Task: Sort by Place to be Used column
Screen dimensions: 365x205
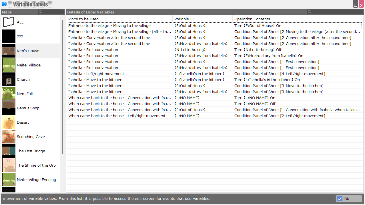Action: [x=119, y=19]
